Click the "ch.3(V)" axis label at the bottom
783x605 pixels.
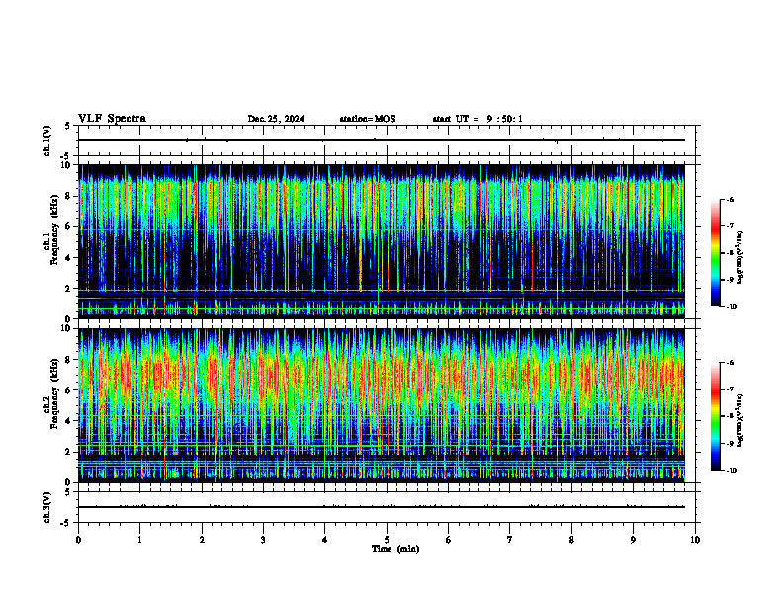tap(46, 507)
